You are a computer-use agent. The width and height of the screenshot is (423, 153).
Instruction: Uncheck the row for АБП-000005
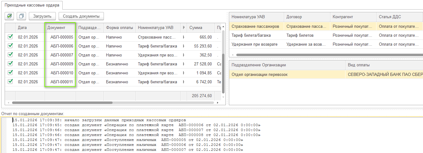10,37
